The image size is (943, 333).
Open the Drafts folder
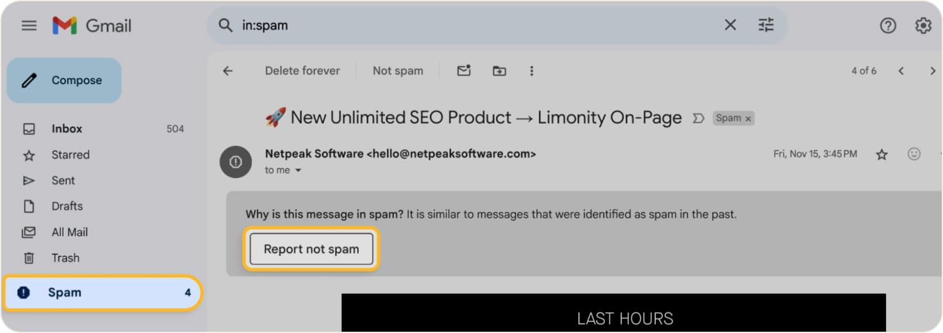(67, 206)
